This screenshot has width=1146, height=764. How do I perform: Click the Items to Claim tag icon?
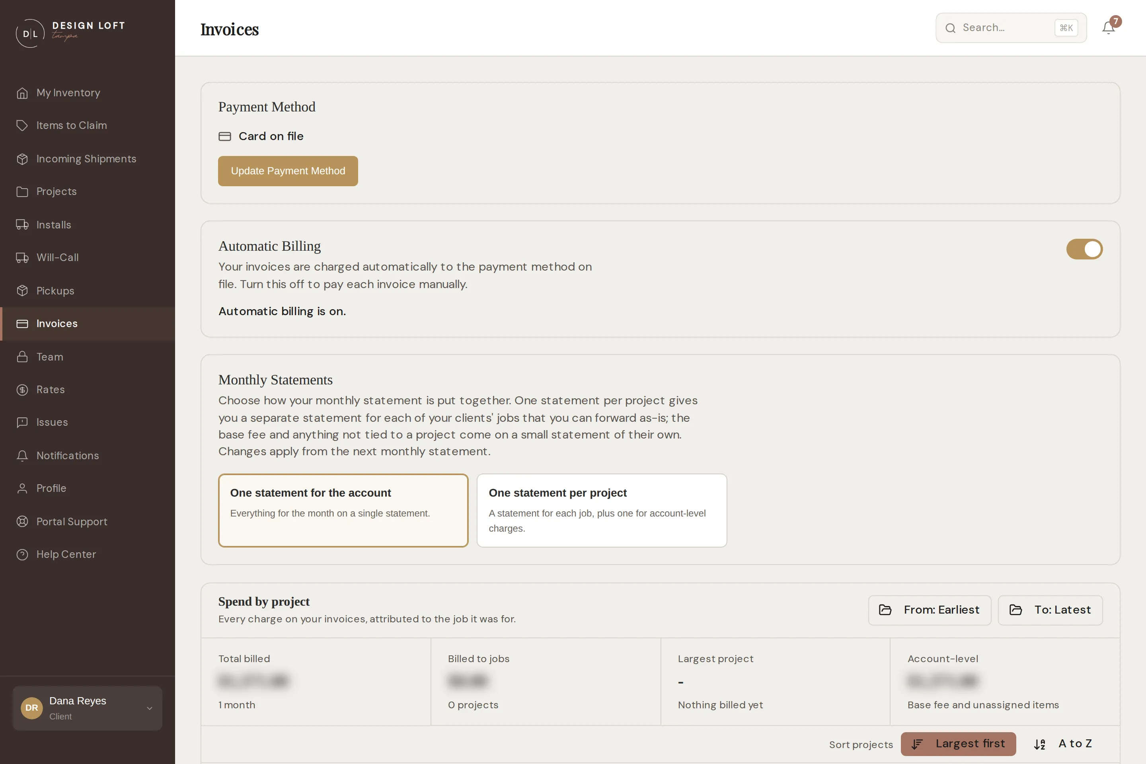pyautogui.click(x=22, y=125)
